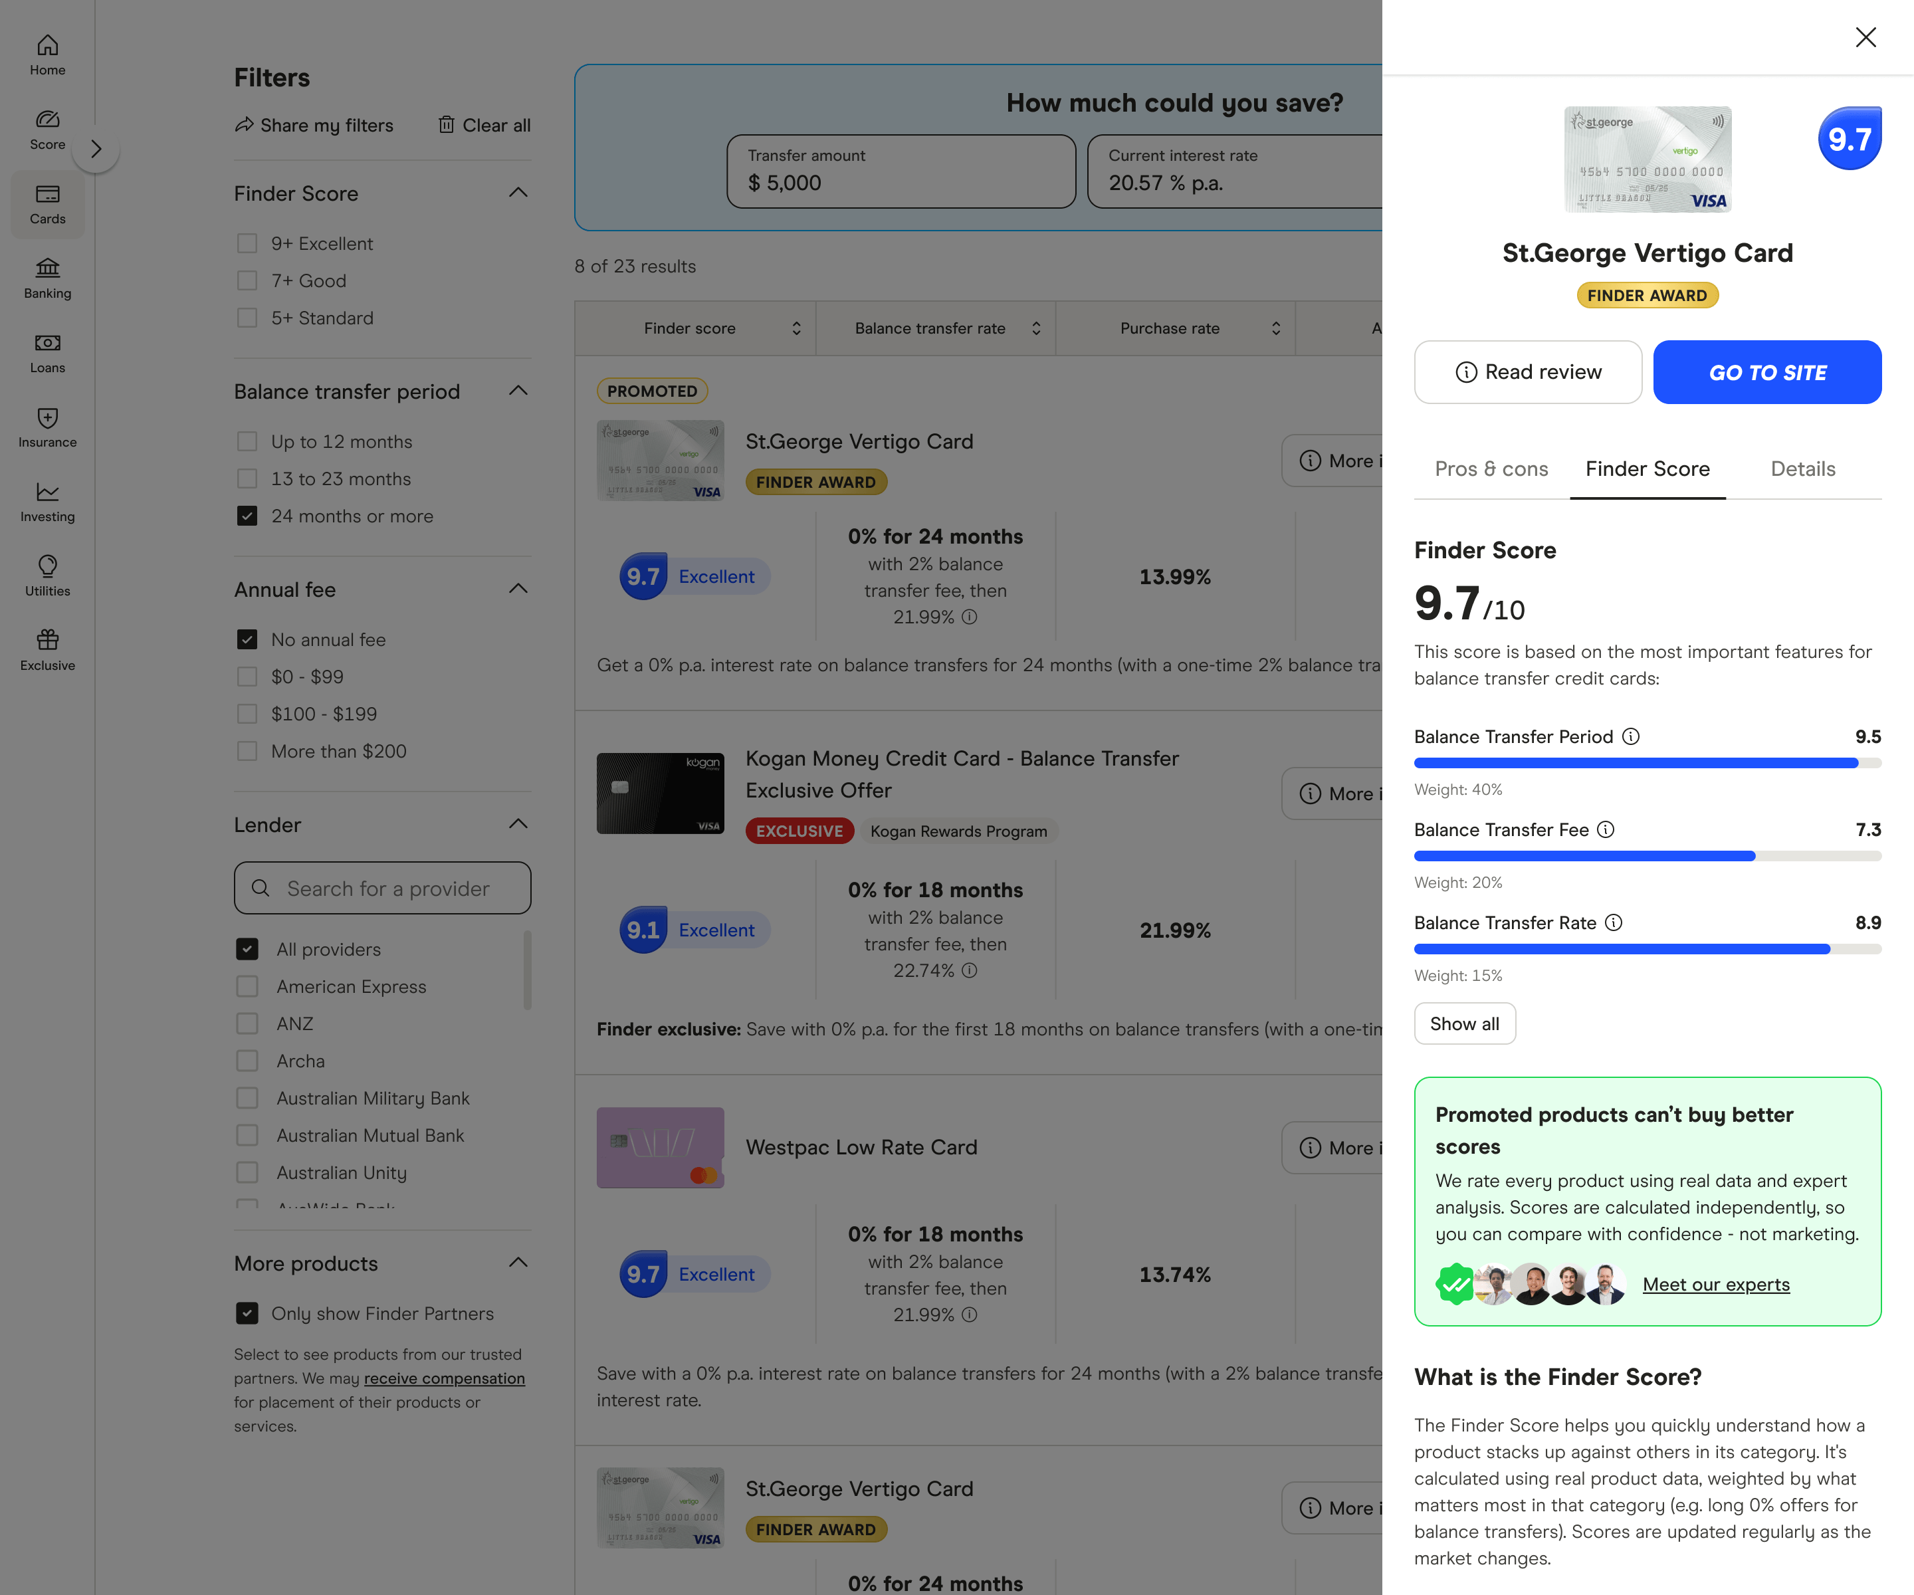Click info icon beside 22.74% Kogan rate
The width and height of the screenshot is (1914, 1595).
pos(970,971)
